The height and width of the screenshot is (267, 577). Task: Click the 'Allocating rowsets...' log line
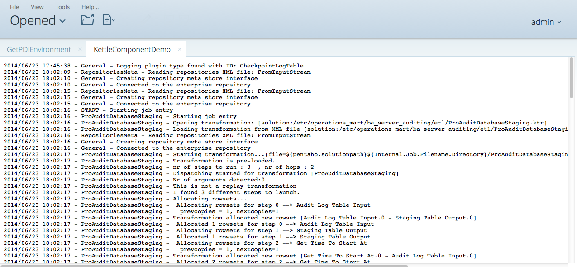point(125,199)
